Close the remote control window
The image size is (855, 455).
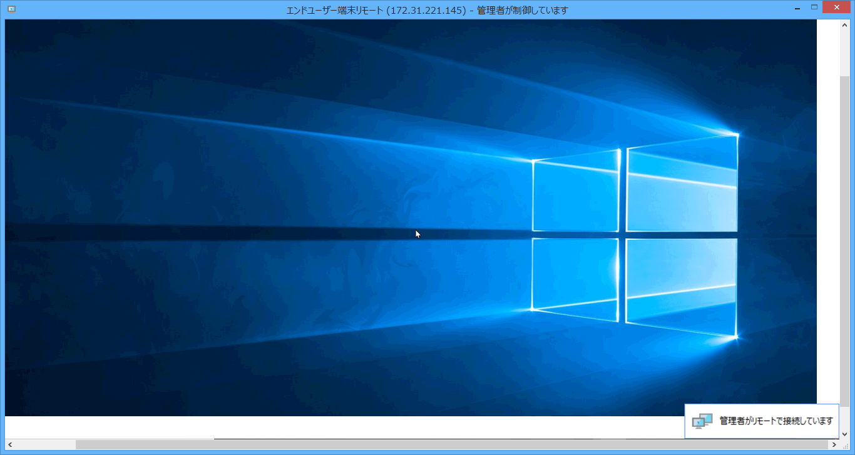[837, 8]
